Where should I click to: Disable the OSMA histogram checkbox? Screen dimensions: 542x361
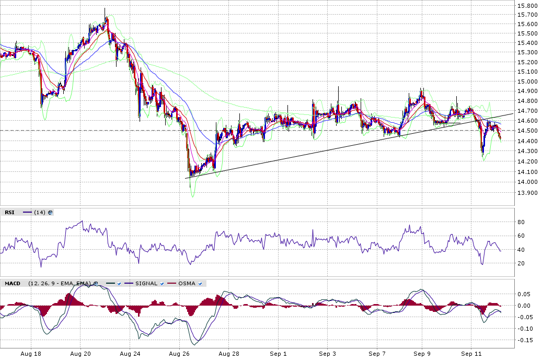click(201, 284)
